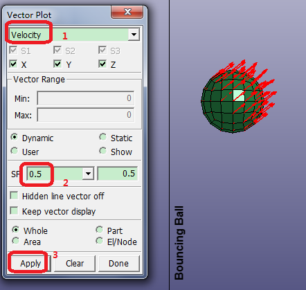Select the User radio button
This screenshot has height=290, width=306.
click(15, 151)
